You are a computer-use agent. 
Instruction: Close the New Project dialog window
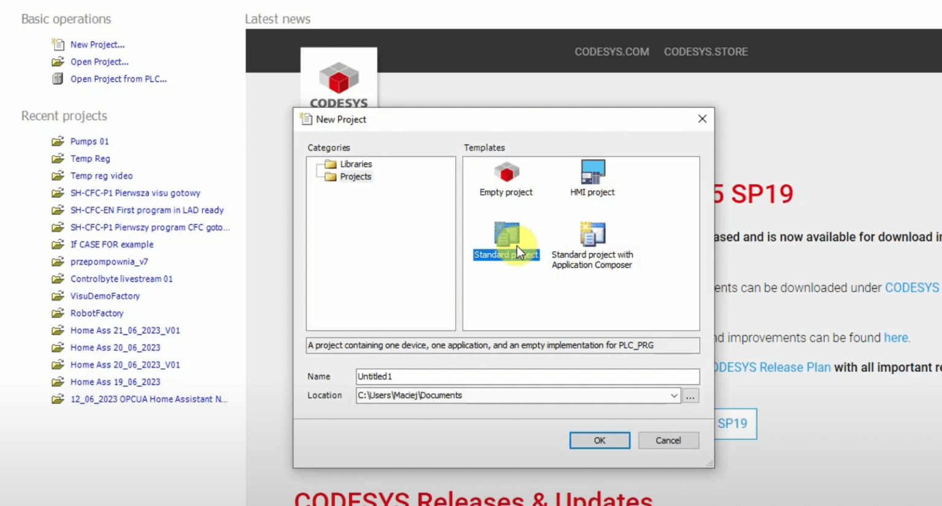(702, 119)
